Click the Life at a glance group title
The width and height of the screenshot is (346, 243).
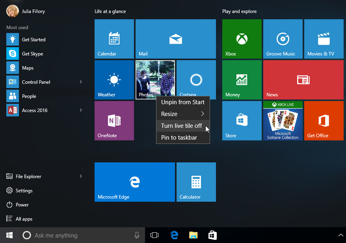110,11
